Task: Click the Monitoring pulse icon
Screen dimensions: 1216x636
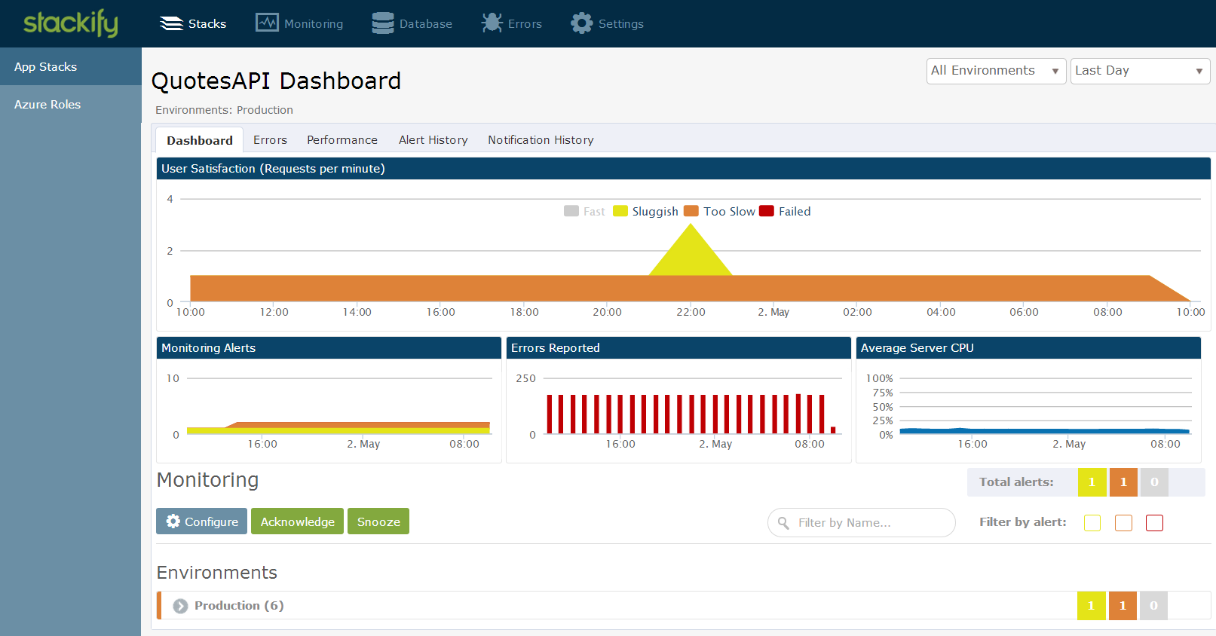Action: point(267,23)
